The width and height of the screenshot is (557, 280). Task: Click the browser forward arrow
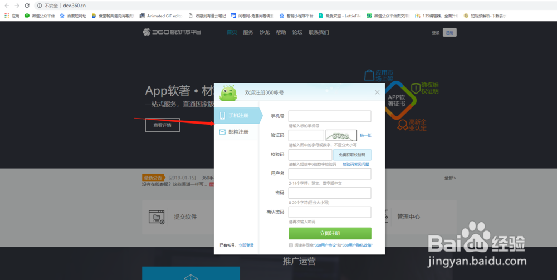(x=17, y=6)
